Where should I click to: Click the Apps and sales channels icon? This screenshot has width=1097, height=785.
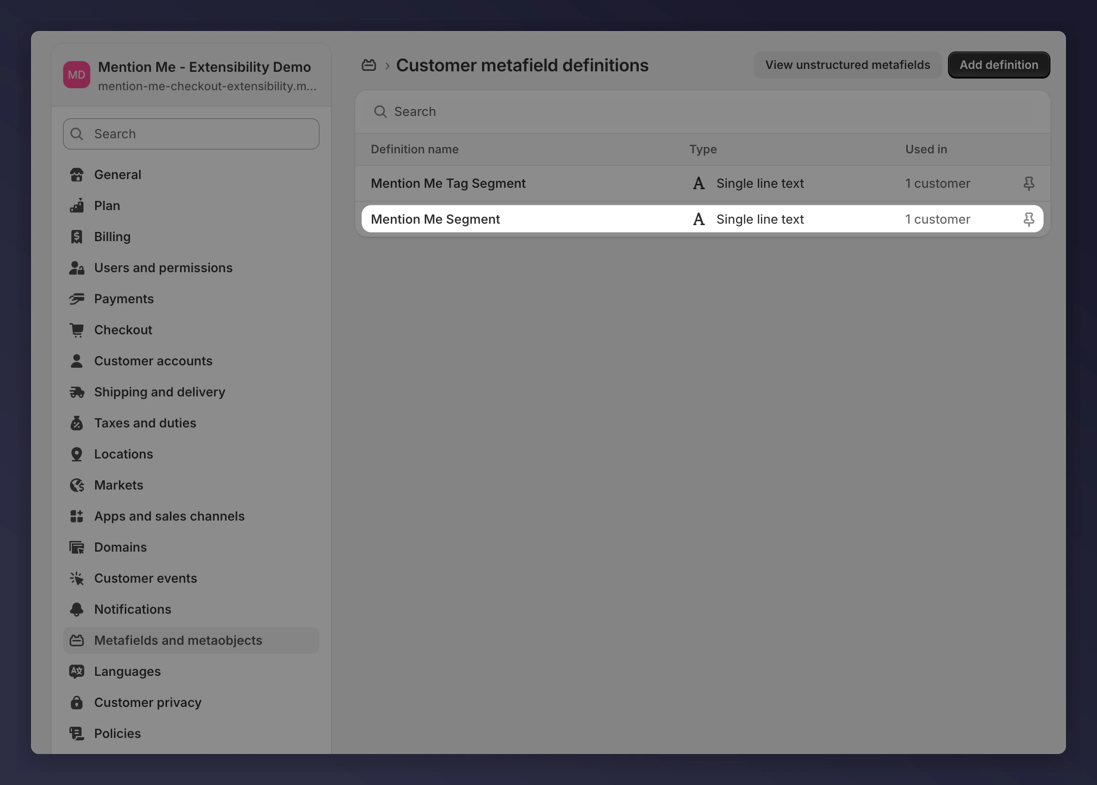click(x=77, y=516)
